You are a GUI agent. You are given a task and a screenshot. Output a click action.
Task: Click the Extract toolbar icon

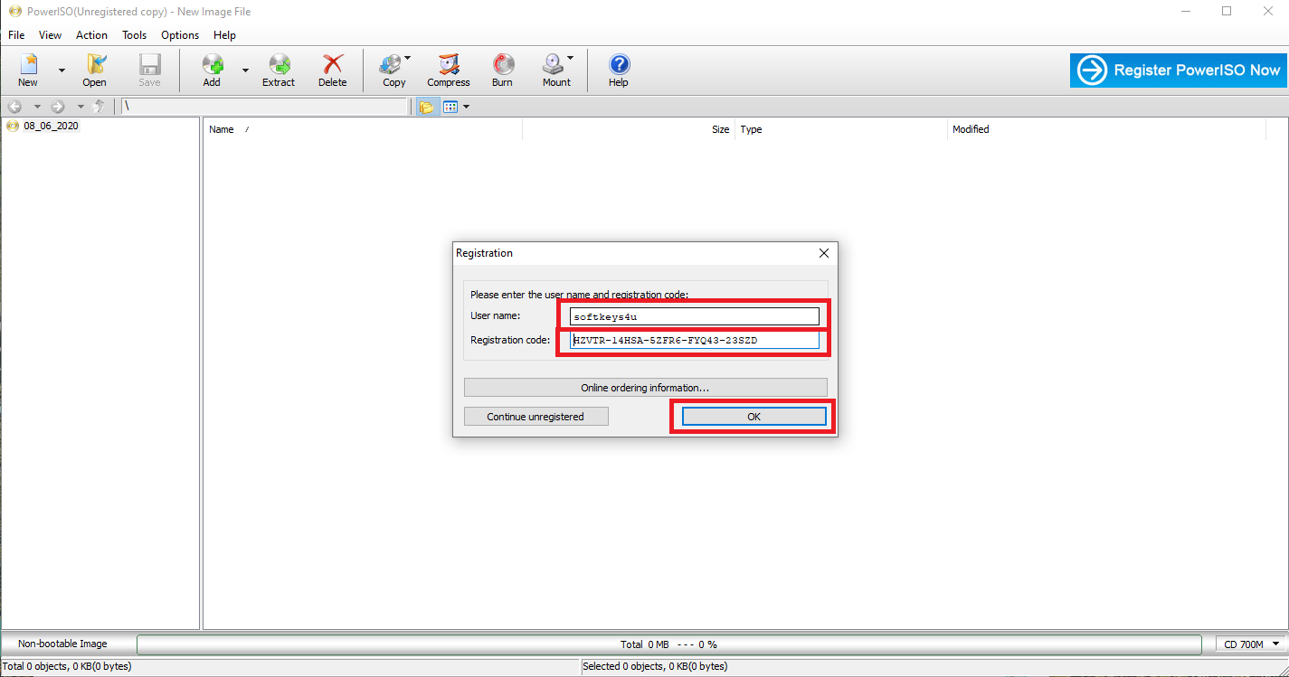coord(279,71)
